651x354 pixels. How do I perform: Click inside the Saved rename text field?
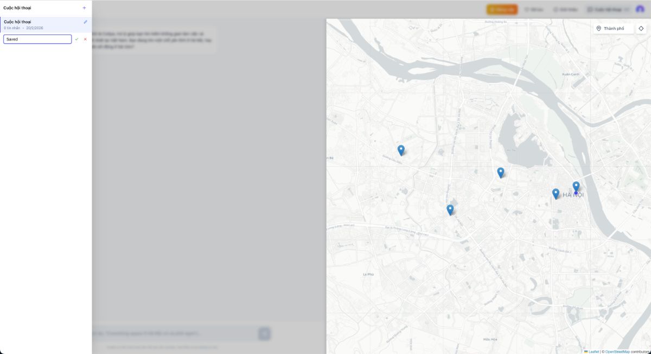[x=37, y=39]
